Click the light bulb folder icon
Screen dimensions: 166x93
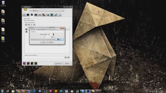31,25
